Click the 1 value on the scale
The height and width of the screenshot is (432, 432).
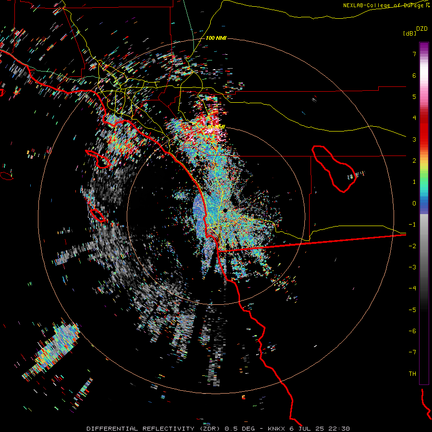414,182
